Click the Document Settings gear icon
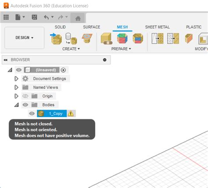The image size is (208, 188). point(25,79)
